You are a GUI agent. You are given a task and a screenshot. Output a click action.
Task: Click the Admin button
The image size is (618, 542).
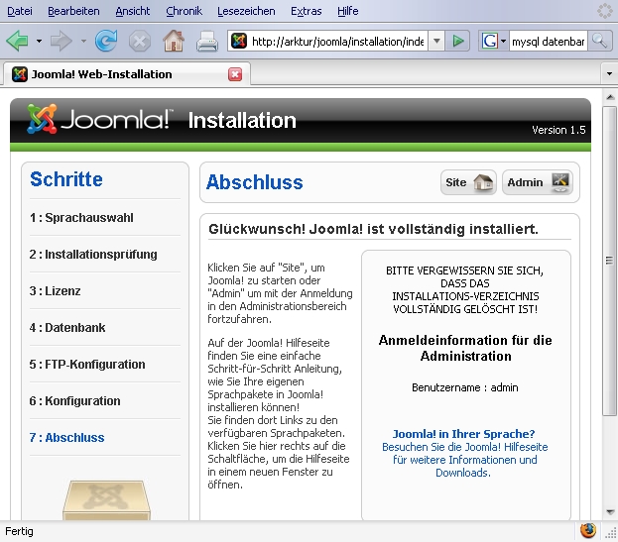pyautogui.click(x=537, y=182)
